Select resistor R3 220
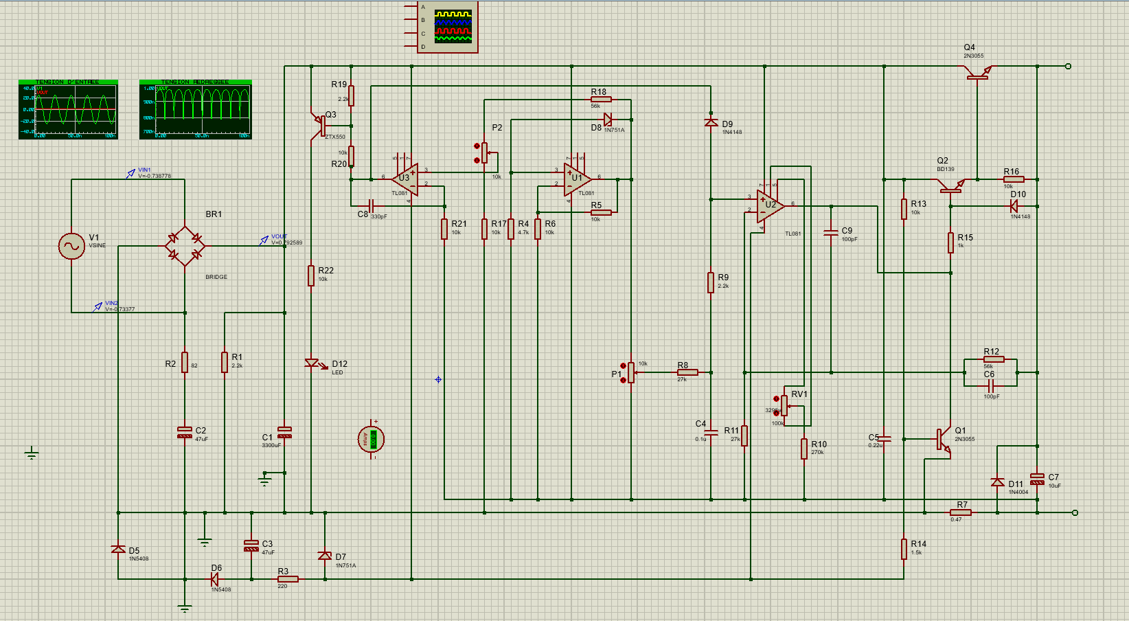Image resolution: width=1129 pixels, height=621 pixels. click(x=287, y=579)
